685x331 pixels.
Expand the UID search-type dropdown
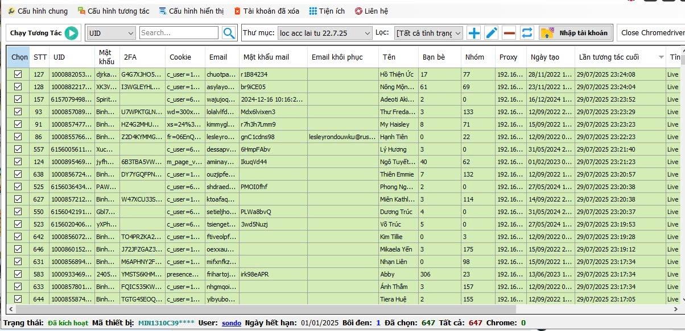111,33
